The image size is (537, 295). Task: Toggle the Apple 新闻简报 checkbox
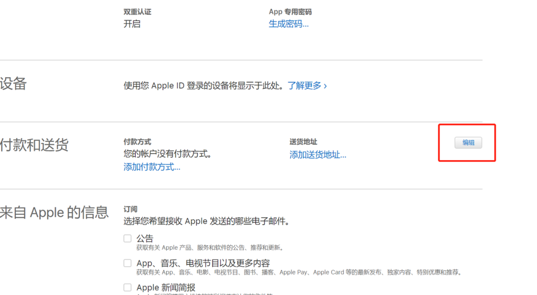(127, 287)
